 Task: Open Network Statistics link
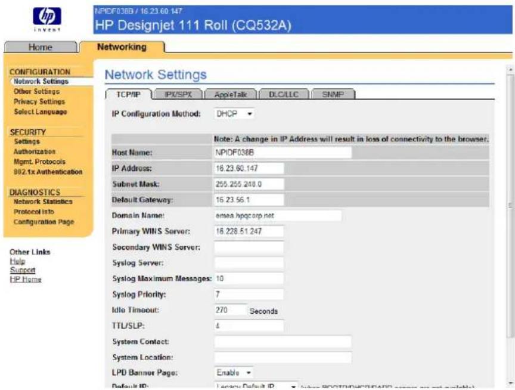click(43, 202)
